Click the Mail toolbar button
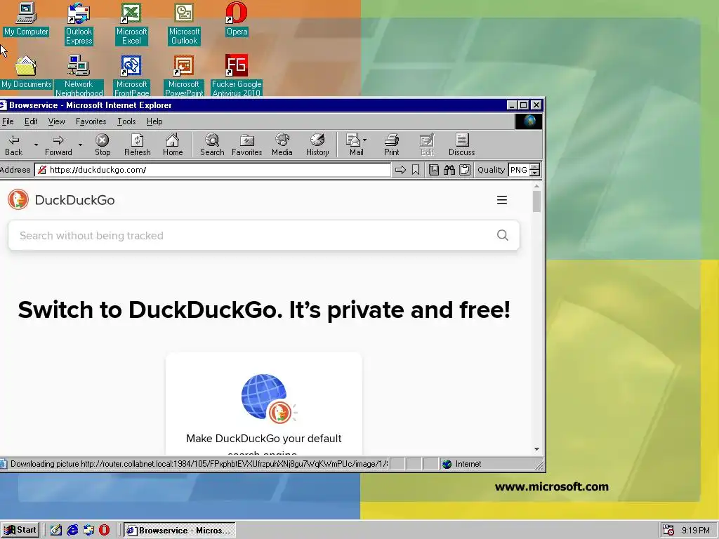The height and width of the screenshot is (539, 719). 355,145
